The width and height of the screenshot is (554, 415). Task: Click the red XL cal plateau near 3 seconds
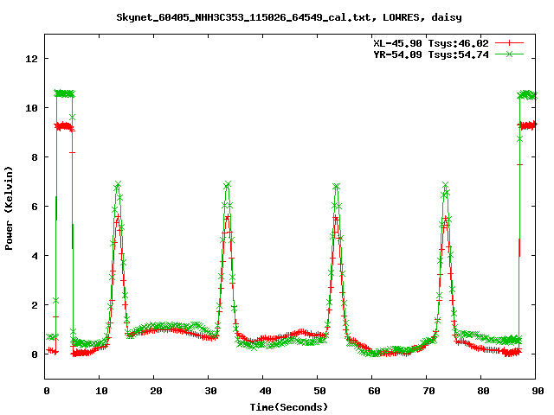click(x=64, y=126)
